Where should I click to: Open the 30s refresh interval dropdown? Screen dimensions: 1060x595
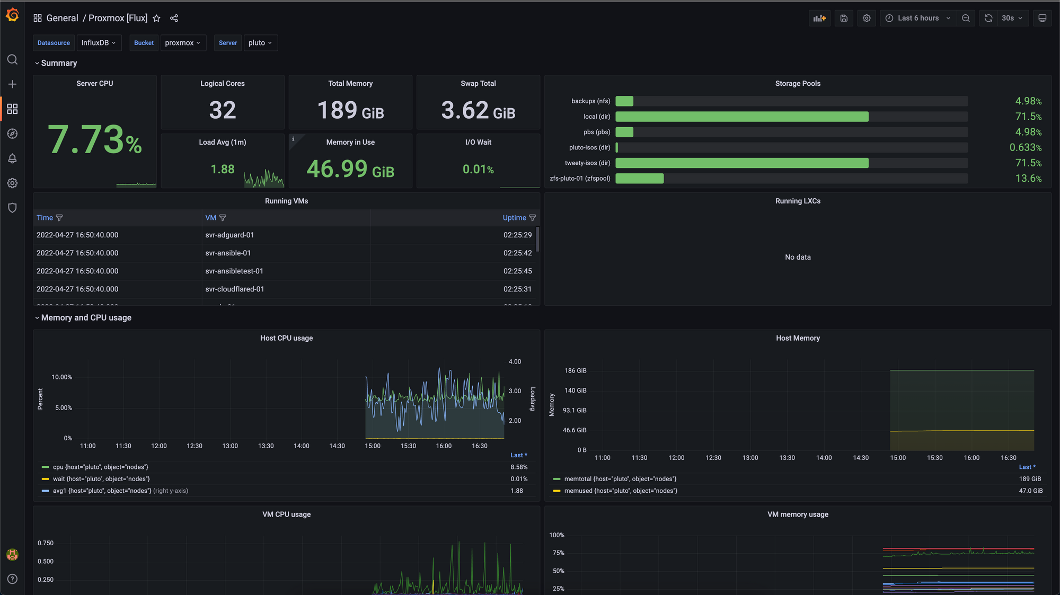[x=1012, y=18]
